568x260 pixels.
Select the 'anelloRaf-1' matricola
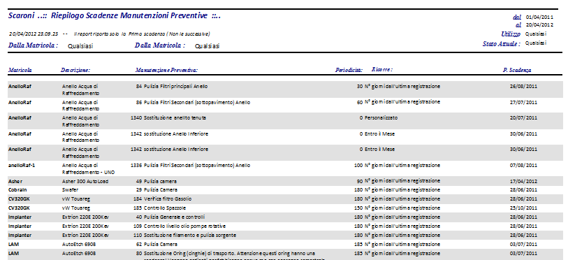point(22,165)
